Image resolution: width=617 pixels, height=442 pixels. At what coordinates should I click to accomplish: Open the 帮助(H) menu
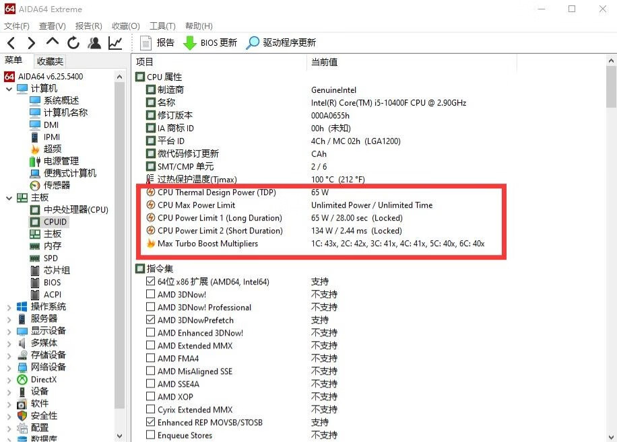coord(199,26)
